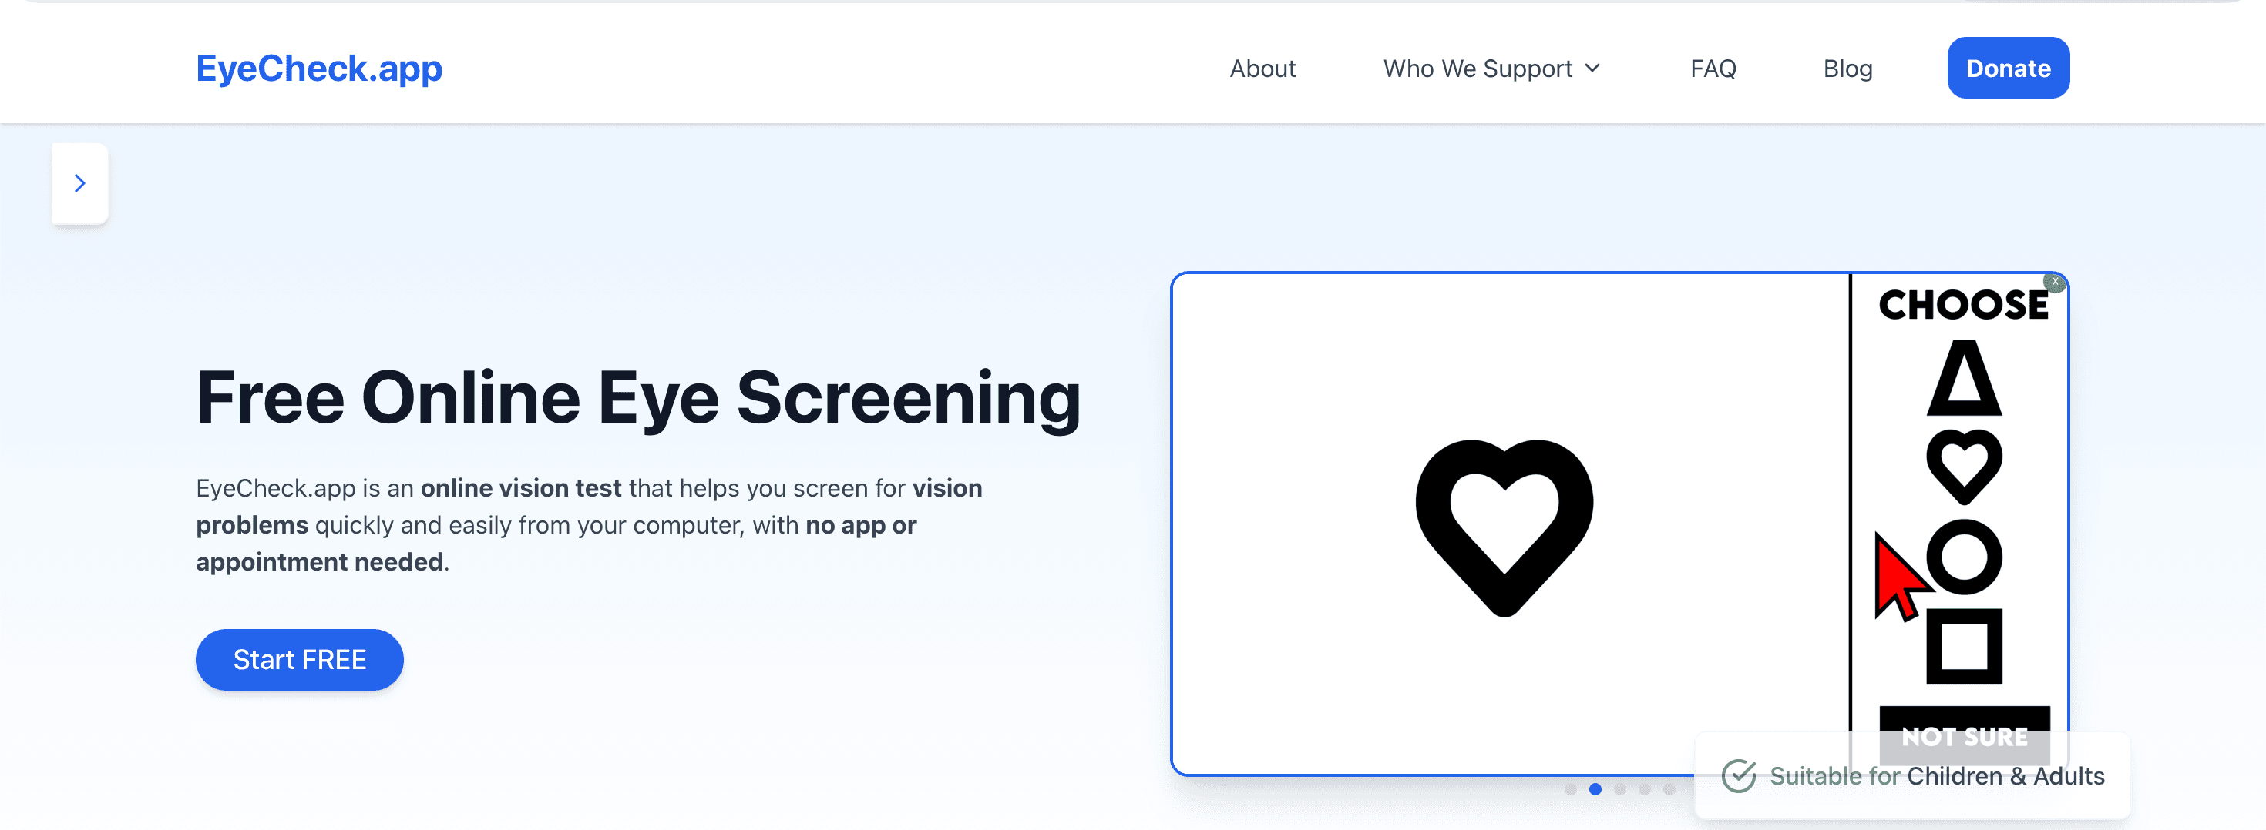2266x830 pixels.
Task: Choose the square shape option
Action: (x=1963, y=647)
